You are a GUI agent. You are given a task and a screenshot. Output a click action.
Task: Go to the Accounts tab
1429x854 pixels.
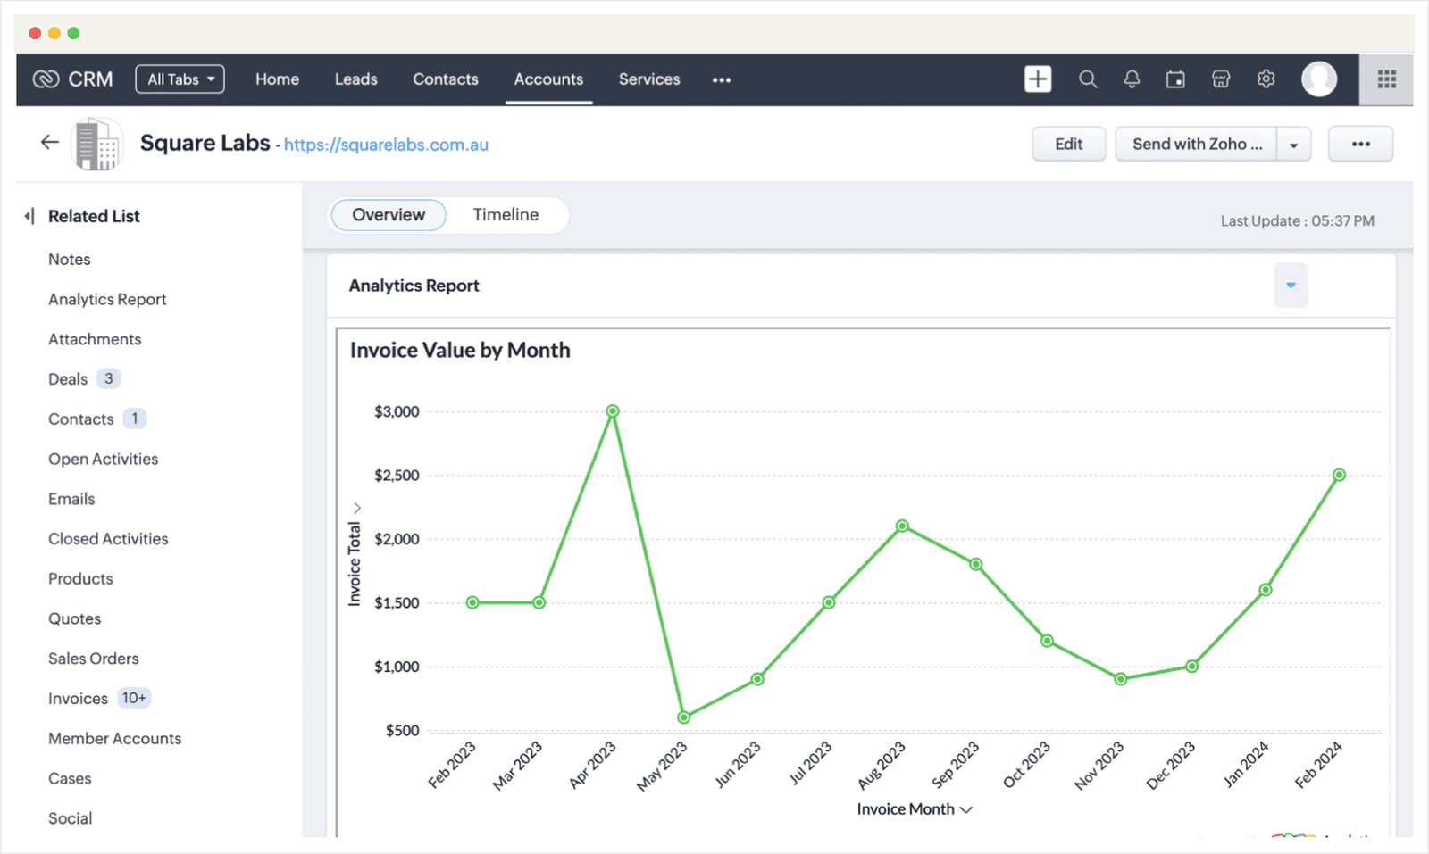[x=548, y=79]
